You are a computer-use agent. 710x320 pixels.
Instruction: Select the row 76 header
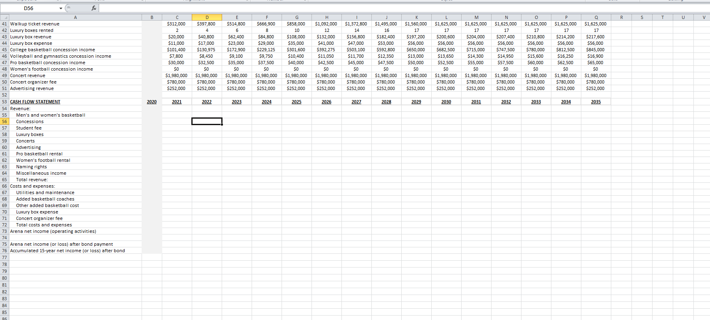(4, 251)
